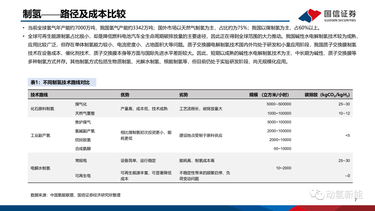Click the 建设地点受制于原料供应 cell
375x211 pixels.
201,136
